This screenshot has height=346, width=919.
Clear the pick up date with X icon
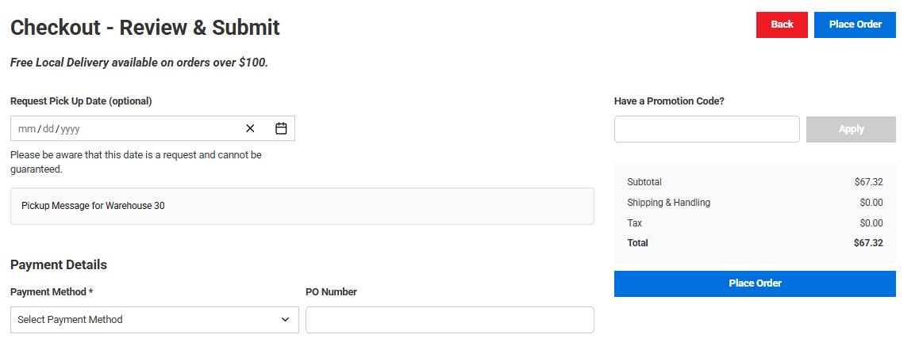click(x=250, y=128)
